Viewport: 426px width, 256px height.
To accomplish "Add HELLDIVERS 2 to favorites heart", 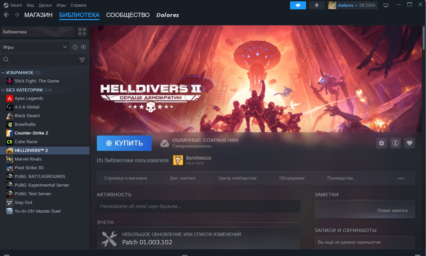I will click(410, 143).
